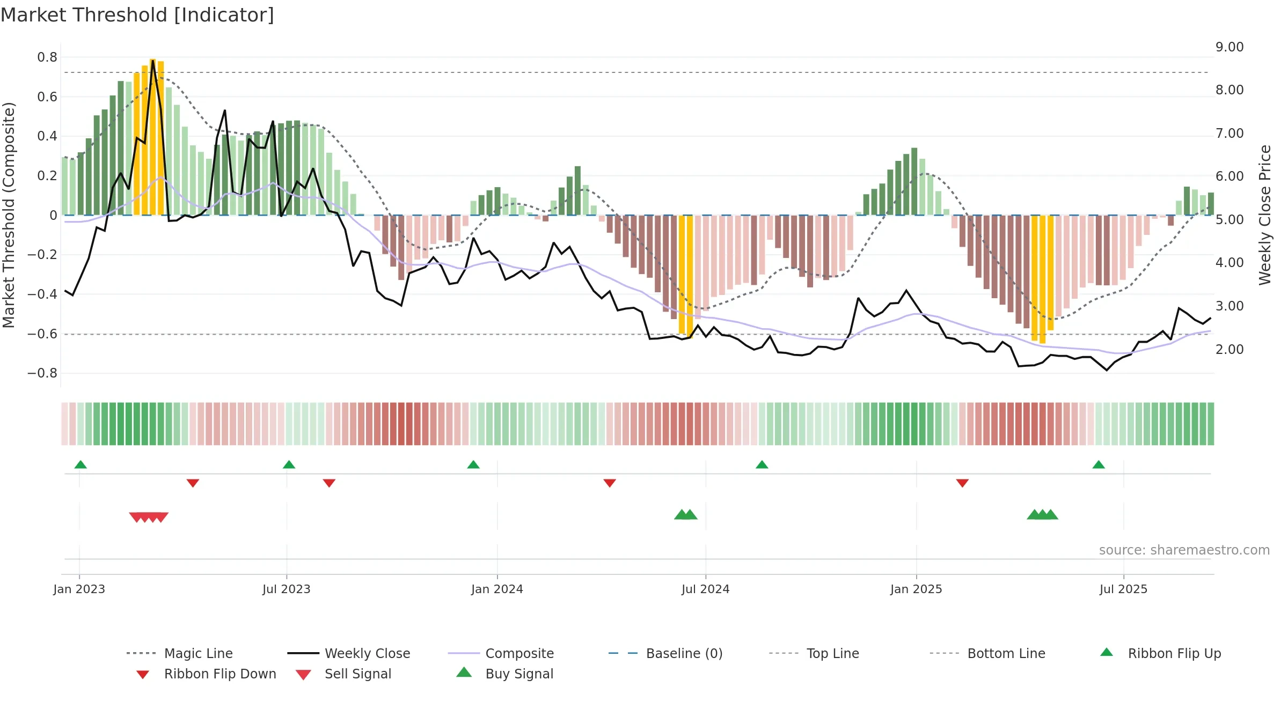The width and height of the screenshot is (1288, 724).
Task: Click the Jan 2023 axis label
Action: tap(79, 589)
